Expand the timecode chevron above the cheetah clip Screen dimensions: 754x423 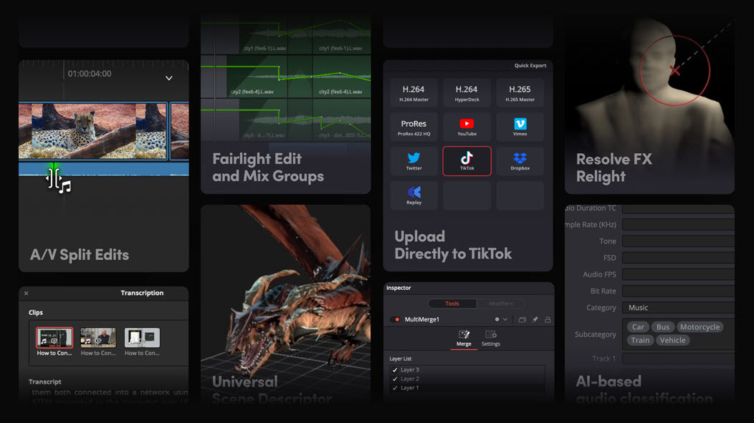pos(169,78)
